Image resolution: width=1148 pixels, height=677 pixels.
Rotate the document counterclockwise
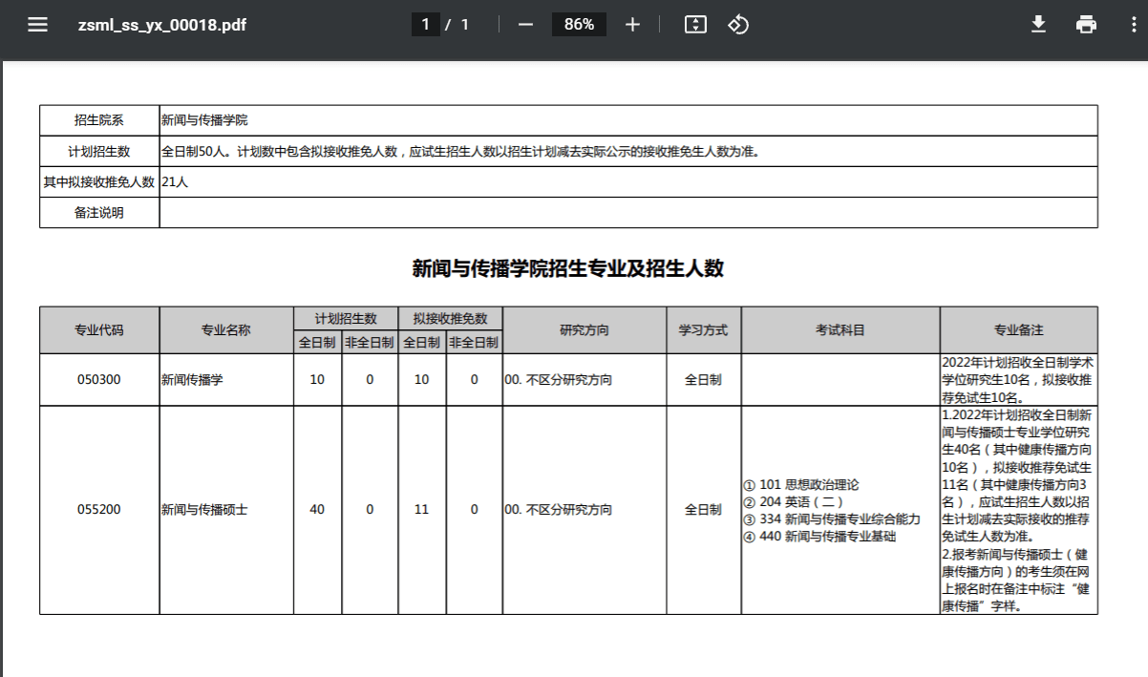point(737,25)
